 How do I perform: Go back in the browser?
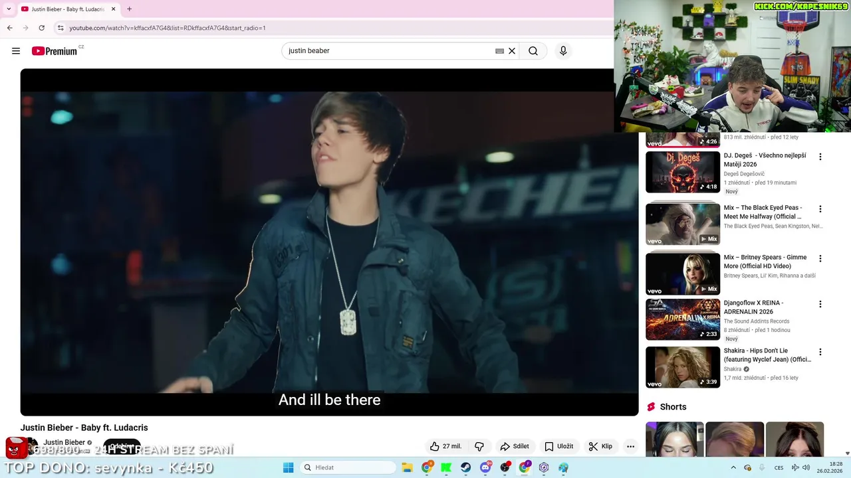pos(9,28)
